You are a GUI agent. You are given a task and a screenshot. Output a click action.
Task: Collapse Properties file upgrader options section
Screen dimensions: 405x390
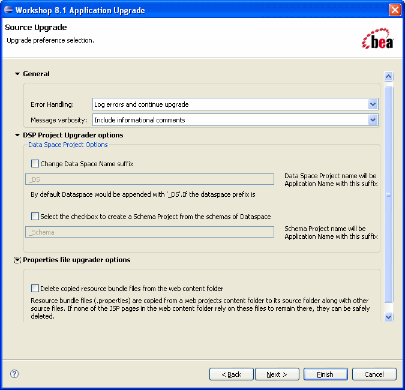17,260
